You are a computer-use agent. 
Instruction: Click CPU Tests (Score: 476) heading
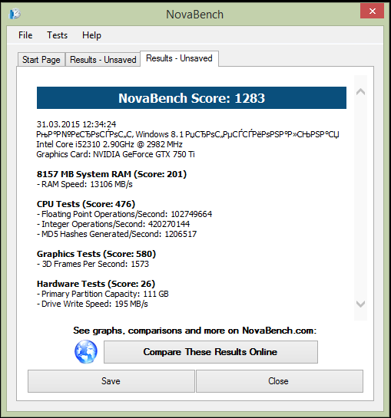86,204
